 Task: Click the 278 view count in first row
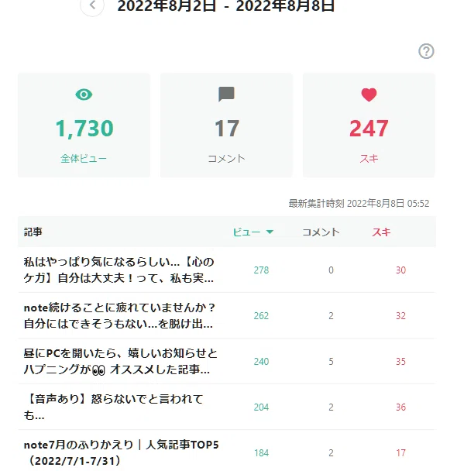(x=261, y=270)
